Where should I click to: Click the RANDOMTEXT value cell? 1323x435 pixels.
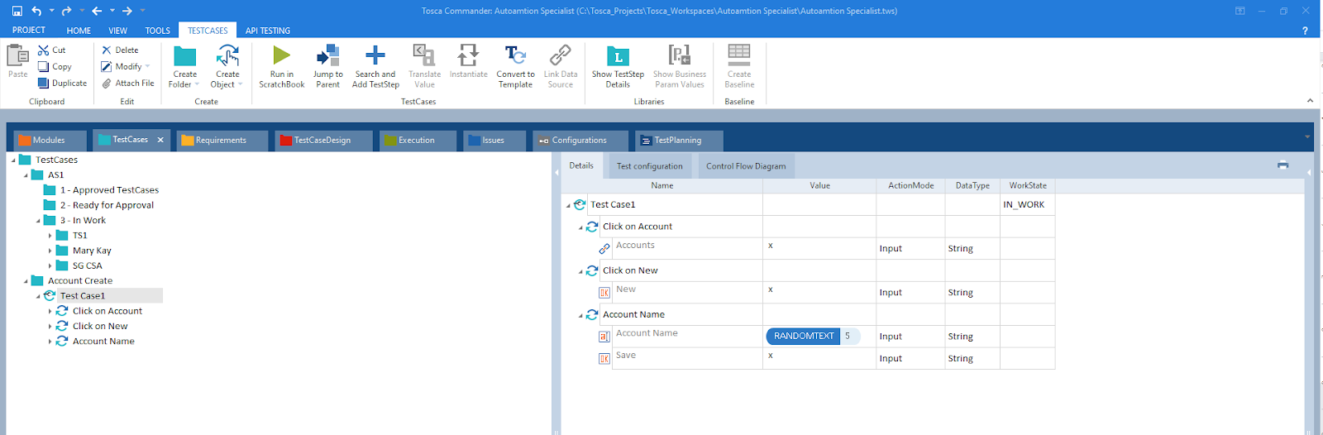[819, 336]
